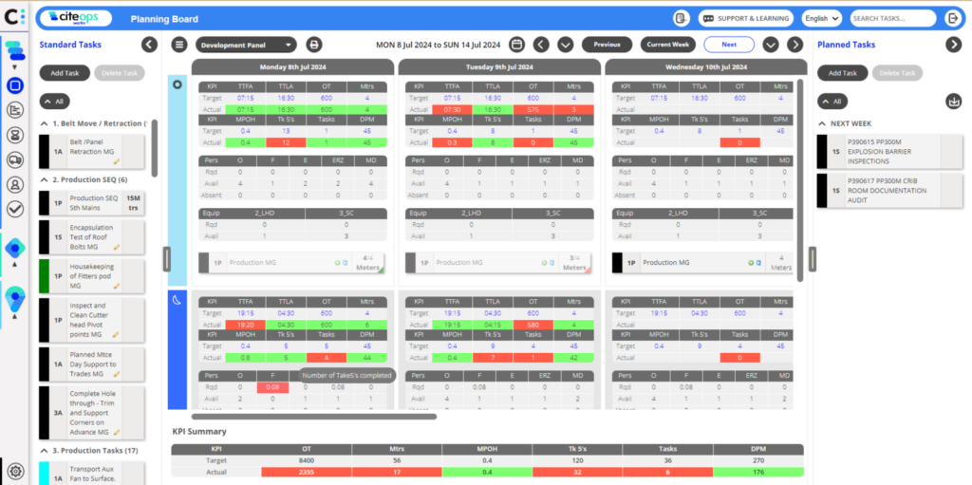Toggle the day shift sun indicator
This screenshot has height=485, width=972.
[x=178, y=84]
